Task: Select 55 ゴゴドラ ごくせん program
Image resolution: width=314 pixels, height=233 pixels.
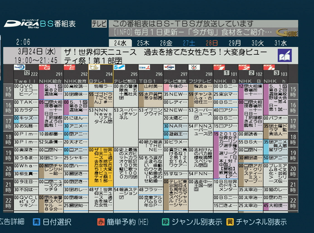Action: click(x=101, y=99)
